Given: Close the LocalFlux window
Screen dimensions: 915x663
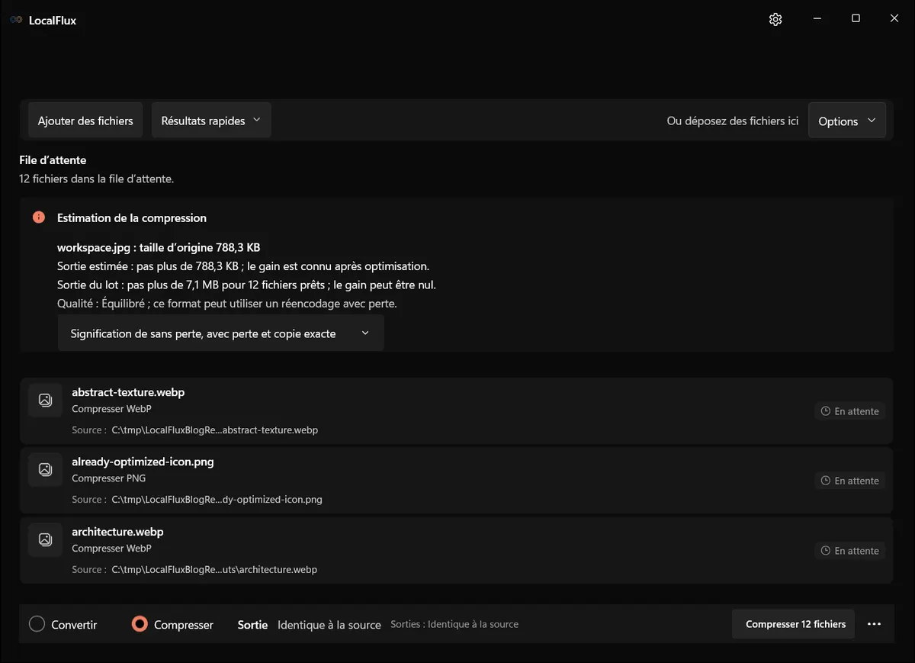Looking at the screenshot, I should coord(894,19).
